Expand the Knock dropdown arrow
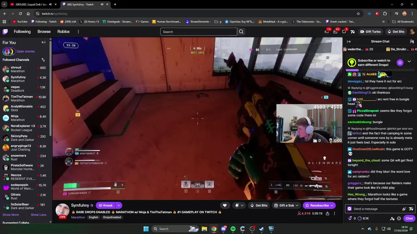Image resolution: width=417 pixels, height=234 pixels. click(119, 205)
